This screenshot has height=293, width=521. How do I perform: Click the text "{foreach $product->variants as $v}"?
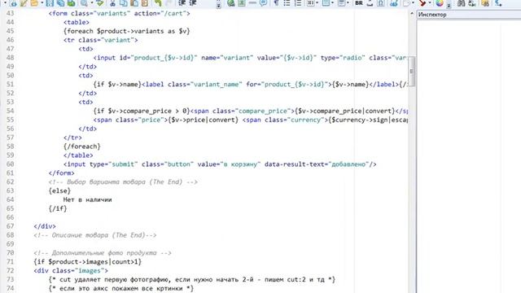127,31
